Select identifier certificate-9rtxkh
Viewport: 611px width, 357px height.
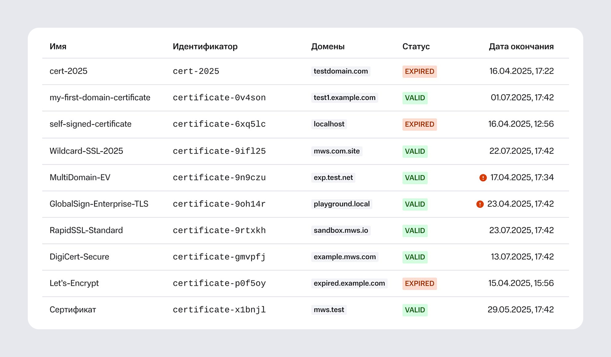click(x=219, y=230)
